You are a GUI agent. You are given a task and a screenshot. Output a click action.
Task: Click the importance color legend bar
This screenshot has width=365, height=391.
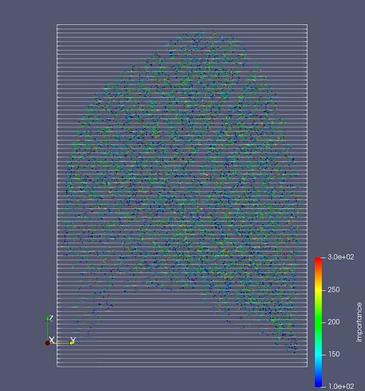[x=318, y=322]
